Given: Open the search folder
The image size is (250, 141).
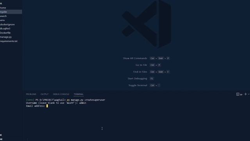Looking at the screenshot, I should (x=4, y=16).
